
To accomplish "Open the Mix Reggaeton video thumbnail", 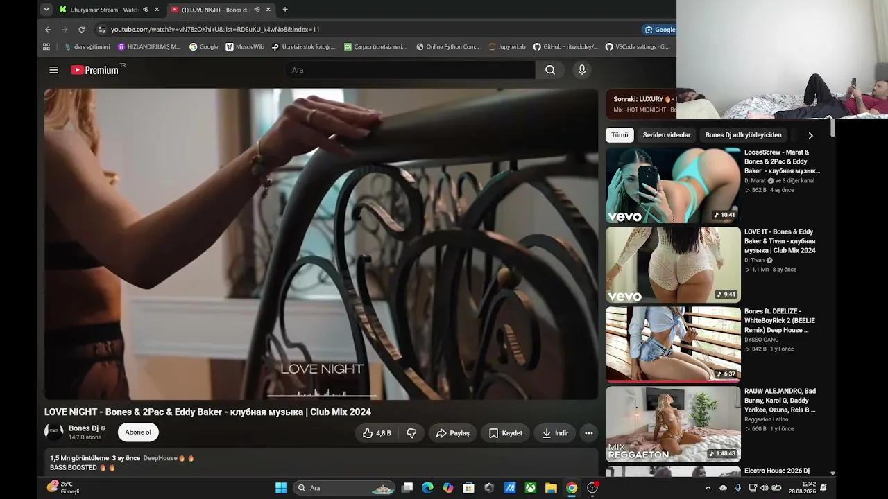I will (x=673, y=424).
